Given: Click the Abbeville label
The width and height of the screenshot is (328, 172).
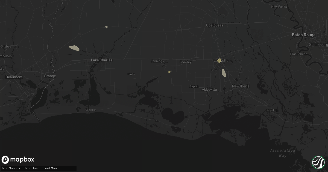Looking at the screenshot, I should pyautogui.click(x=209, y=90).
